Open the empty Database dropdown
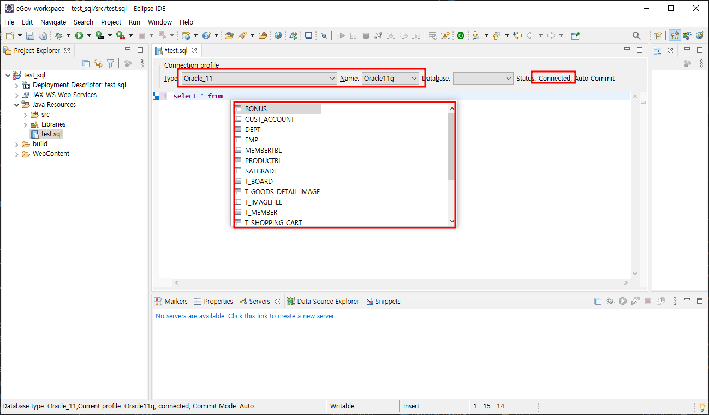The image size is (709, 415). pos(483,79)
